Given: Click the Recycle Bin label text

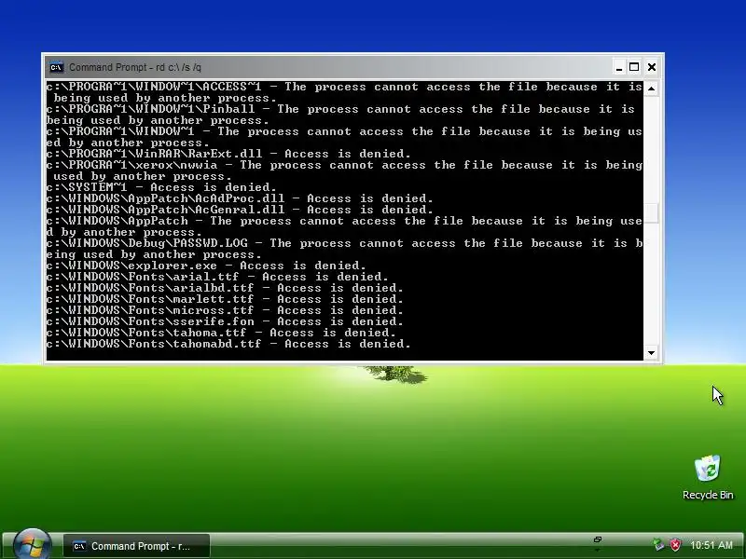Looking at the screenshot, I should pyautogui.click(x=708, y=496).
